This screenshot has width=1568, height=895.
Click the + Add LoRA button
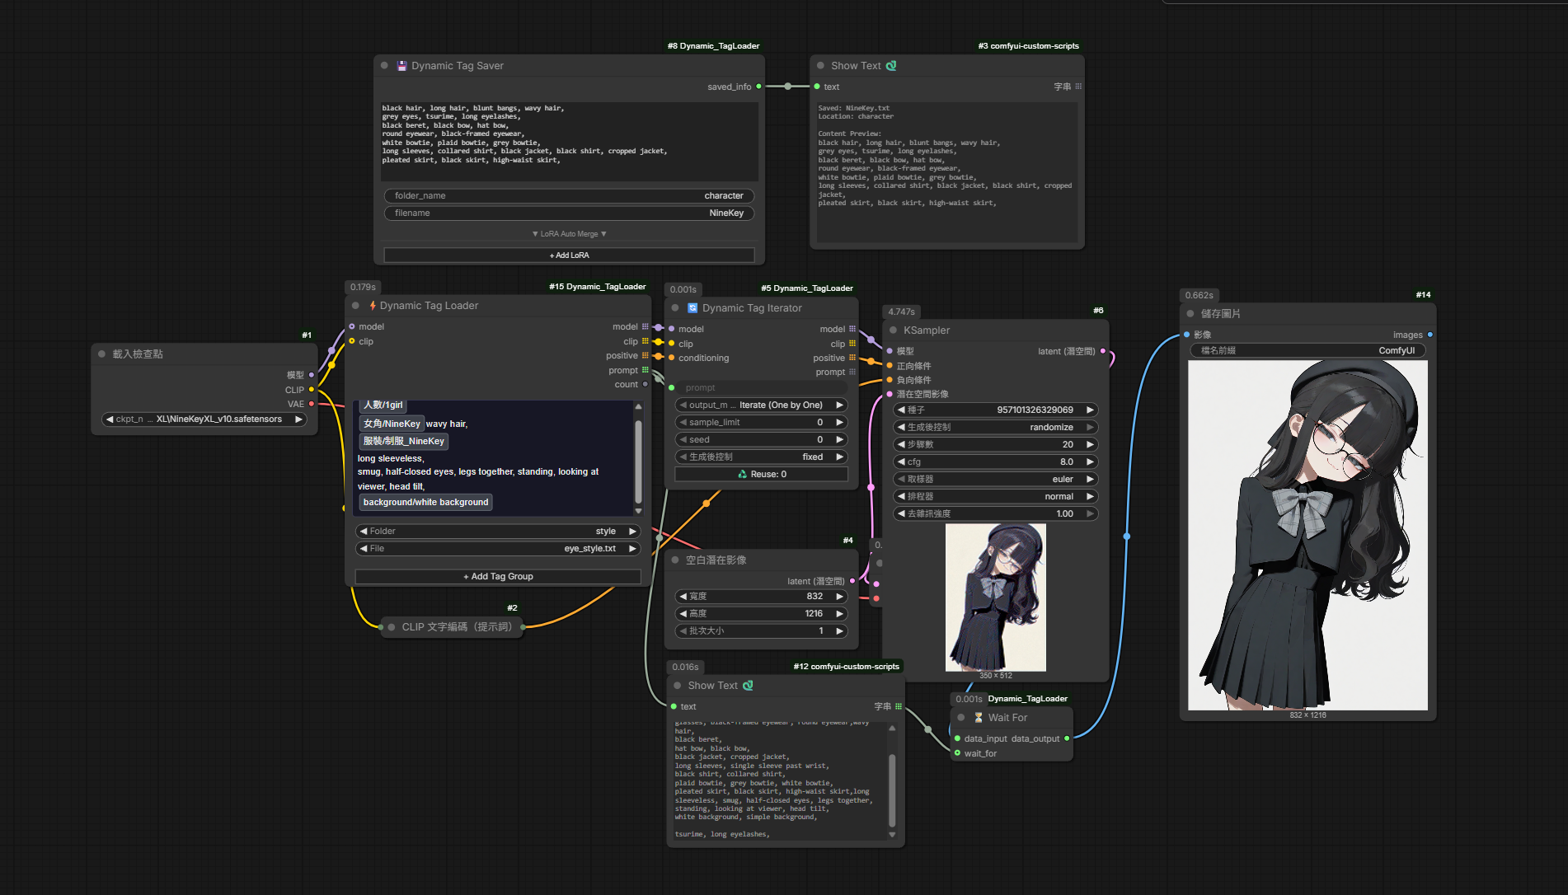(x=569, y=255)
